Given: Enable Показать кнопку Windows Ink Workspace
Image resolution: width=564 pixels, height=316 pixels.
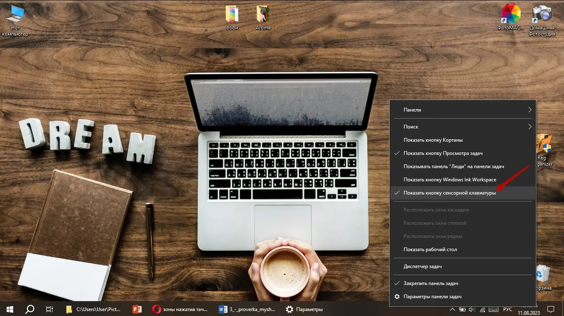Looking at the screenshot, I should point(463,180).
